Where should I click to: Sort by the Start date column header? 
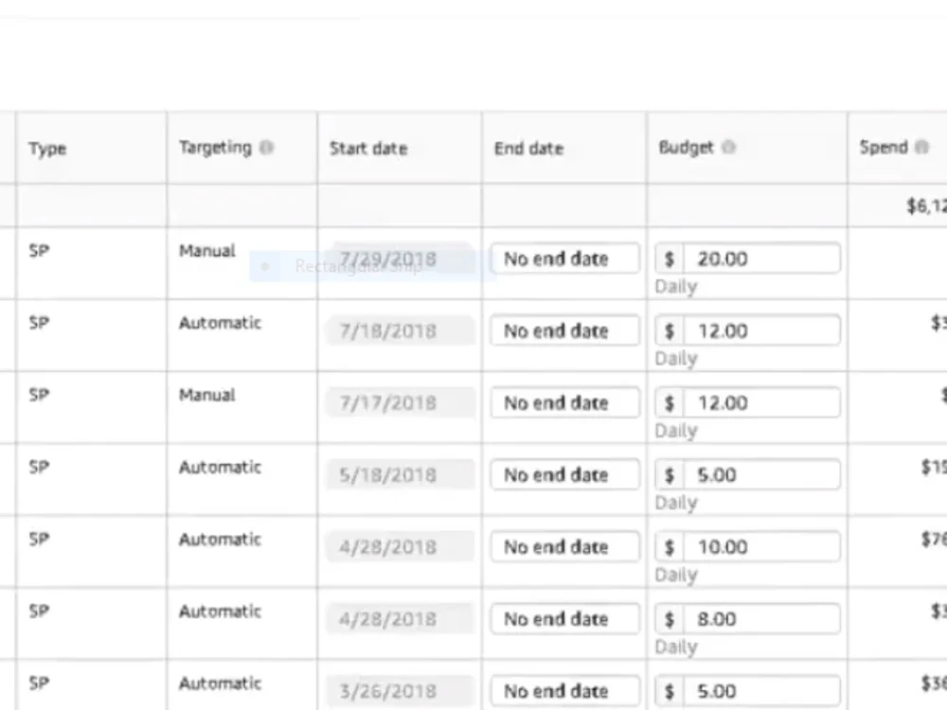[368, 149]
